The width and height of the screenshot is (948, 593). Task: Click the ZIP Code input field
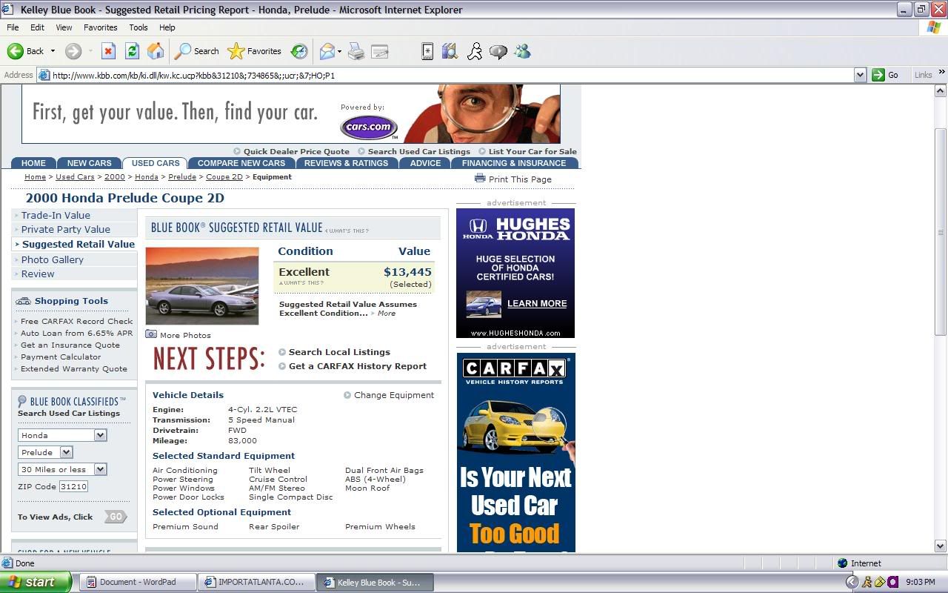click(73, 486)
